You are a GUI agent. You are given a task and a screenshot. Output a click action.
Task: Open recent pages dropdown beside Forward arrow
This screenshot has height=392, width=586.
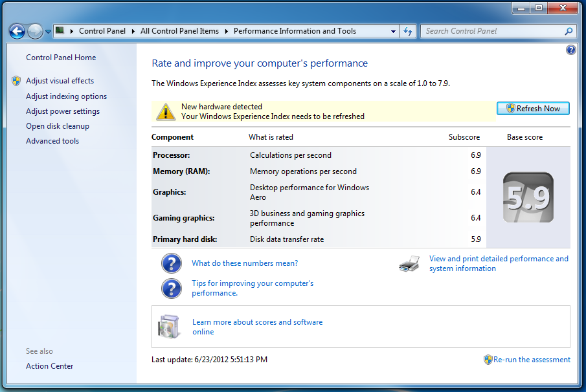48,32
